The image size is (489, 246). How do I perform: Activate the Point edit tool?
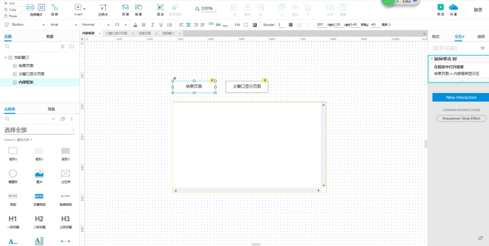pyautogui.click(x=103, y=7)
